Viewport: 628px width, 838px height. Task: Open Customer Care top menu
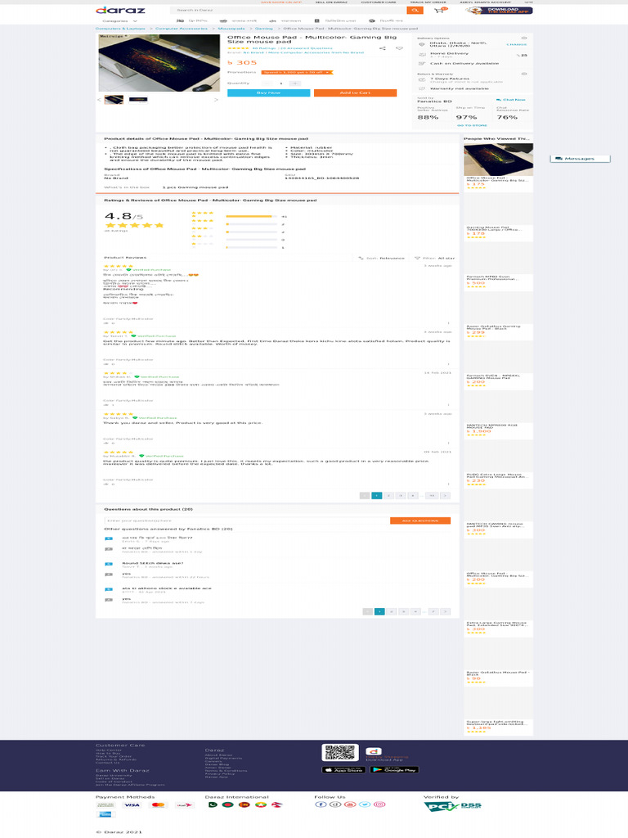click(379, 2)
